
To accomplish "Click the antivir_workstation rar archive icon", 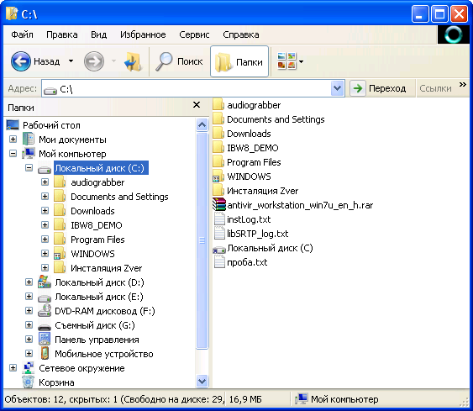I will coord(219,205).
